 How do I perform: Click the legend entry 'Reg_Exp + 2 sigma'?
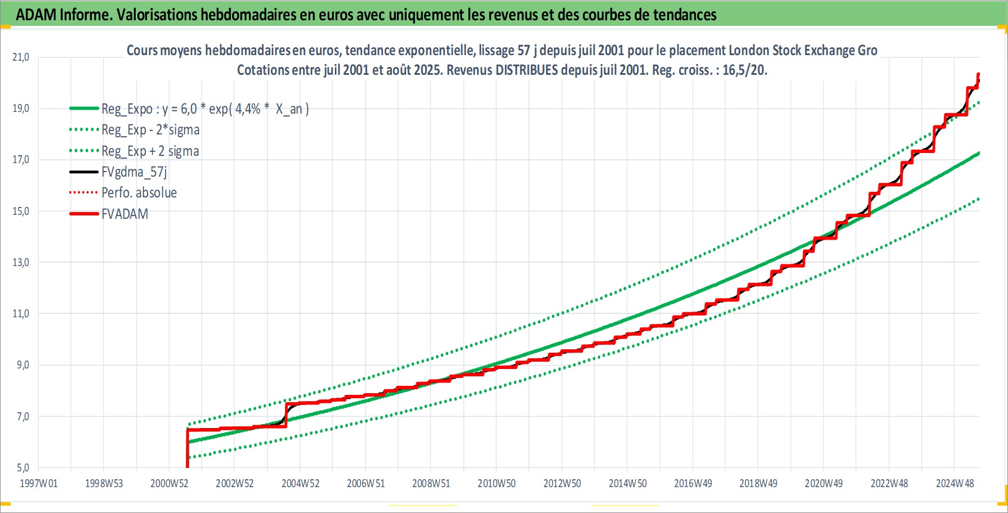[150, 151]
